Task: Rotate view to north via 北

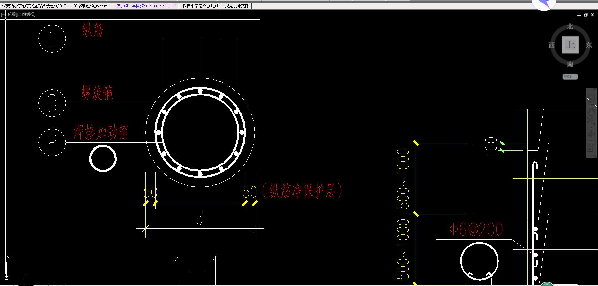Action: click(570, 26)
